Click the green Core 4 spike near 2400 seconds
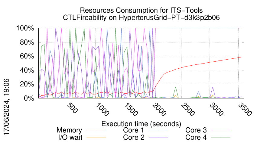Viewport: 257px width, 143px height. [176, 87]
